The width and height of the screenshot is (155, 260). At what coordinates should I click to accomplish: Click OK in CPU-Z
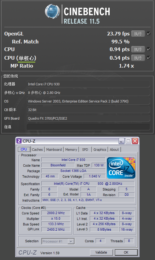[126, 252]
